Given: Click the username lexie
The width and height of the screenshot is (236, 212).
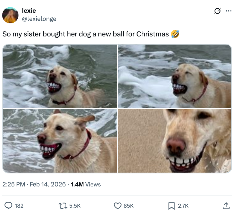Looking at the screenshot, I should 29,11.
